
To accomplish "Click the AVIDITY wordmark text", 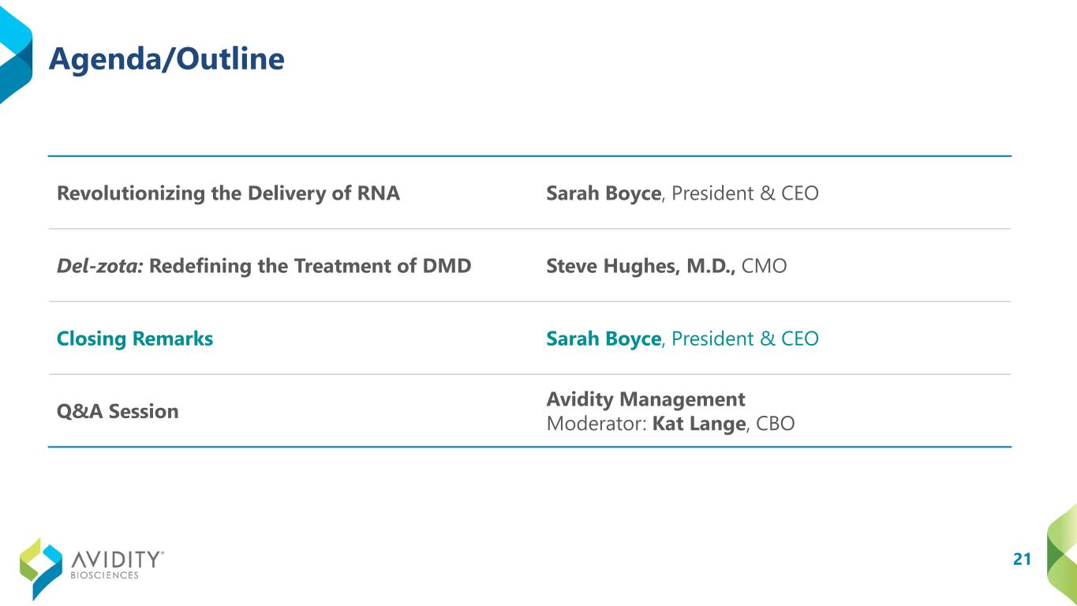I will (117, 559).
